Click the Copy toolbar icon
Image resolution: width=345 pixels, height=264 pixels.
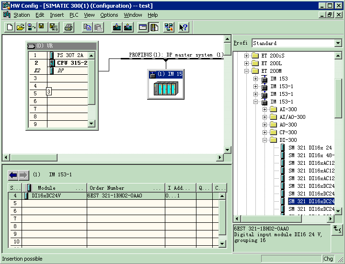tap(87, 27)
